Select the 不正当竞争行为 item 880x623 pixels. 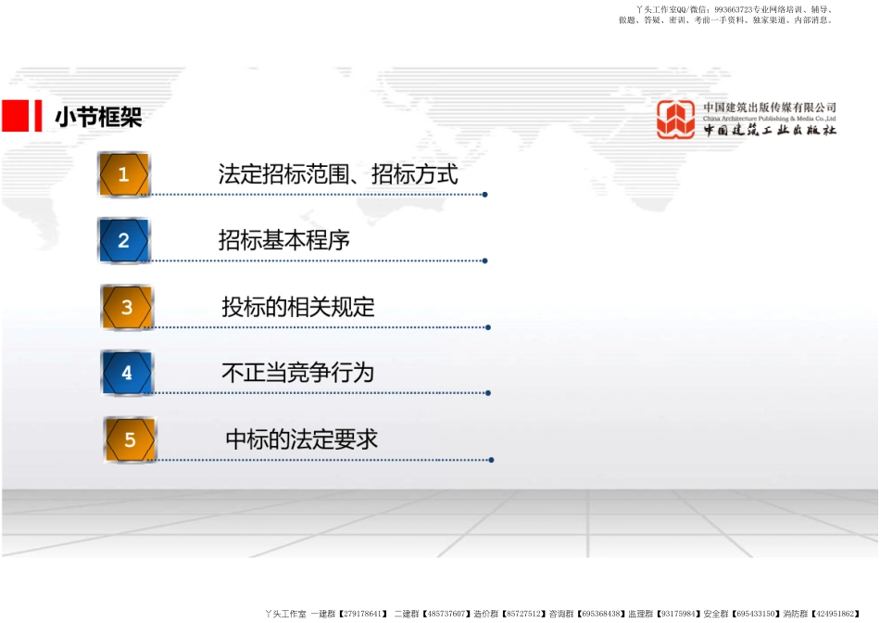click(x=297, y=374)
